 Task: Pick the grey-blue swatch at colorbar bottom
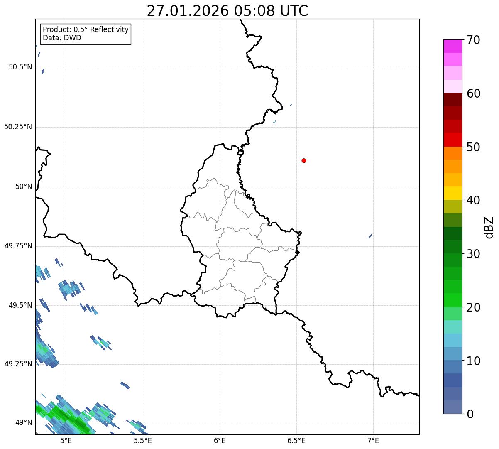453,407
